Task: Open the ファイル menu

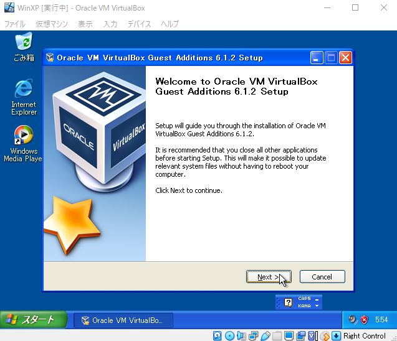Action: [x=15, y=24]
